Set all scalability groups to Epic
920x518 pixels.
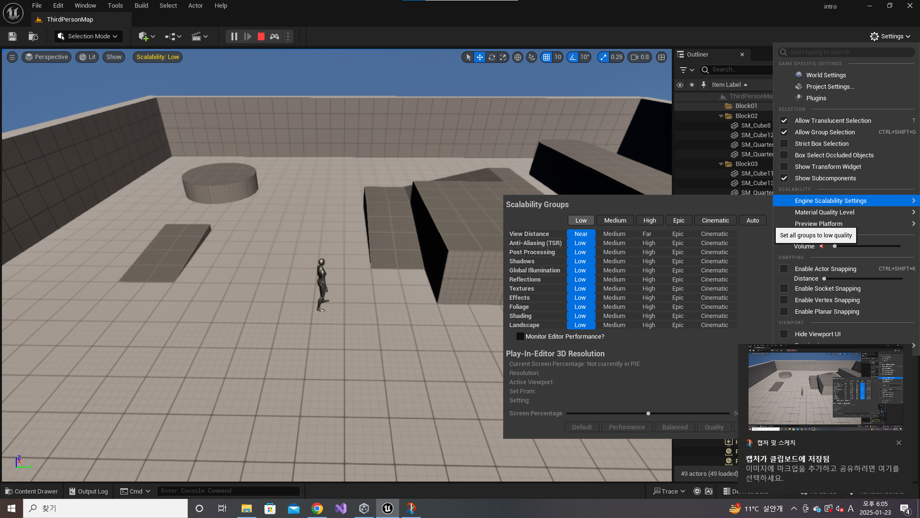point(678,221)
